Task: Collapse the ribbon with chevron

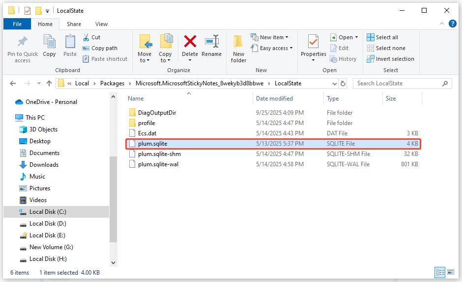Action: 442,24
